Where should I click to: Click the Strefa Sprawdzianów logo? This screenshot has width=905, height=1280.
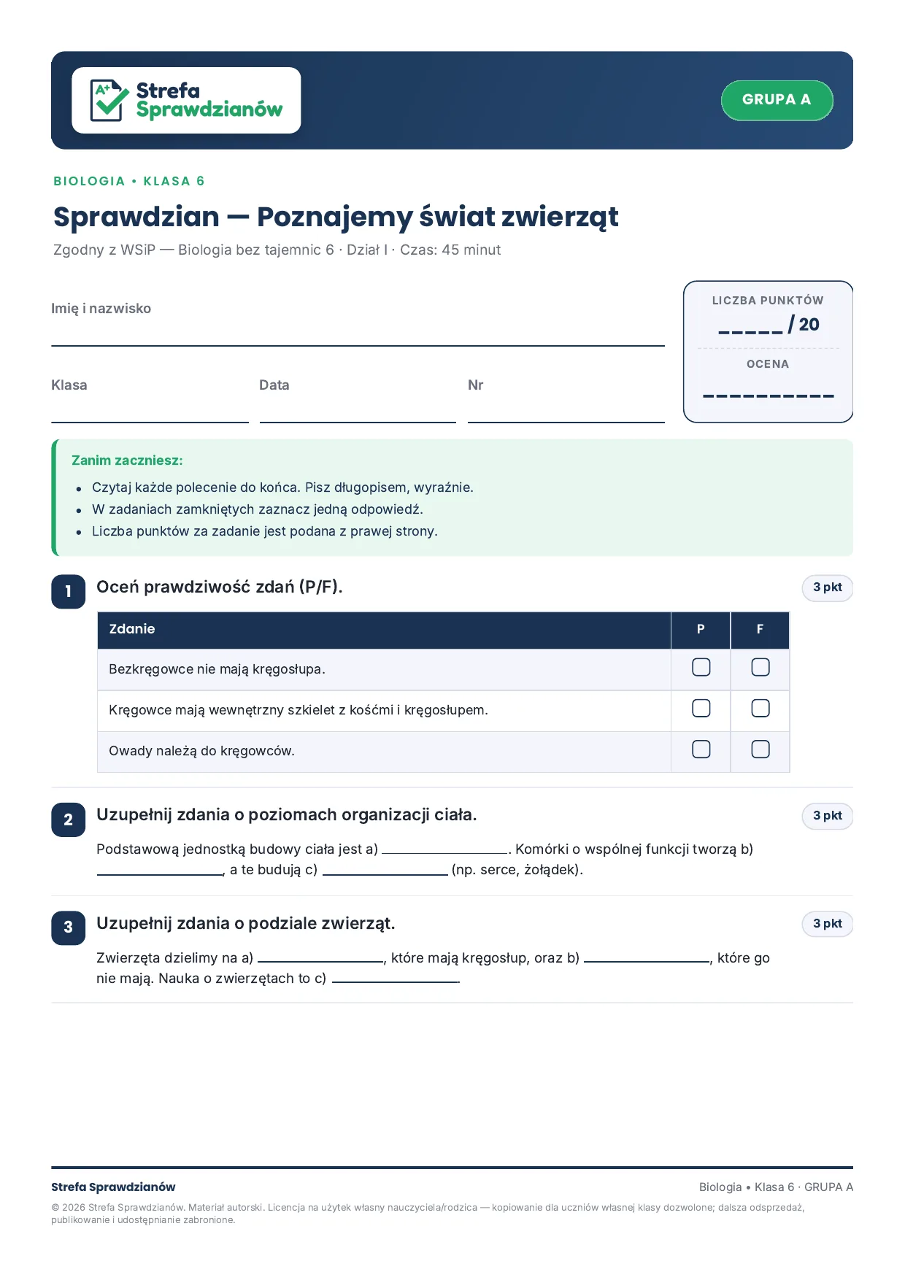(186, 100)
